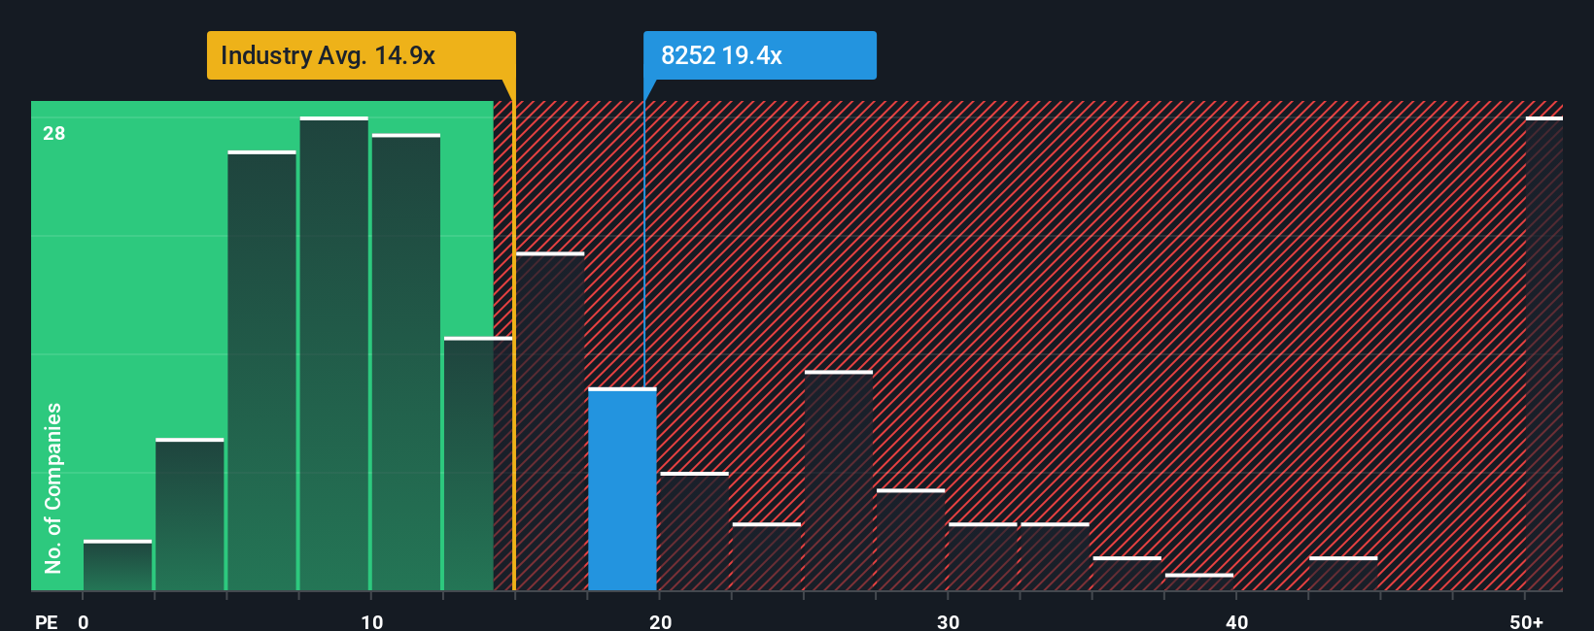This screenshot has width=1594, height=631.
Task: Select the hatched bar between PE 25 and 27.5
Action: (x=839, y=481)
